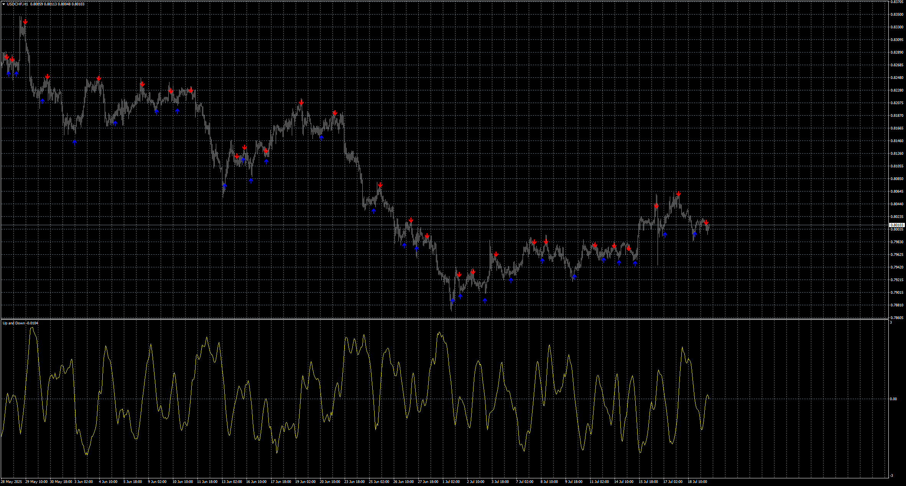906x486 pixels.
Task: Select the yellow Up and Down oscillator line
Action: pos(354,391)
